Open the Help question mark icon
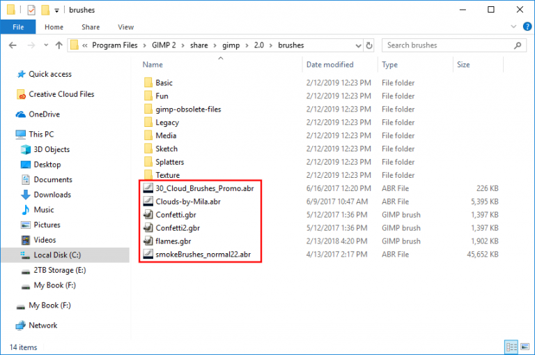This screenshot has width=535, height=355. [527, 27]
